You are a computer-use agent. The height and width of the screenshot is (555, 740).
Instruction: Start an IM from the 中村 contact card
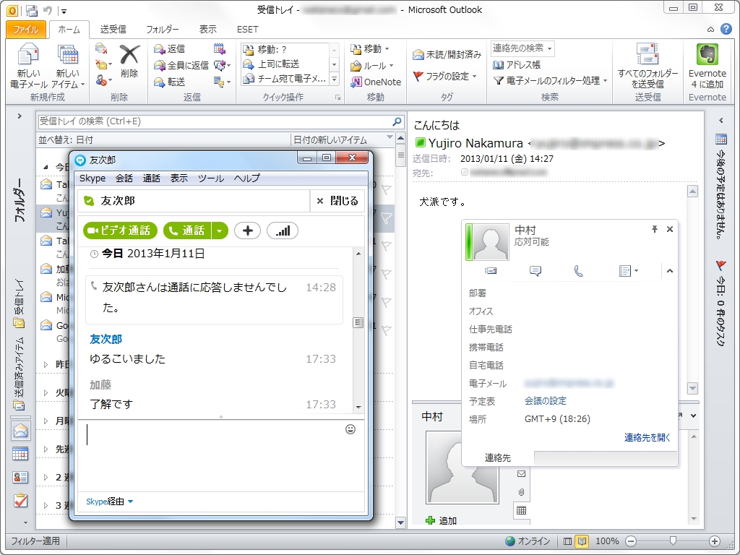tap(534, 271)
